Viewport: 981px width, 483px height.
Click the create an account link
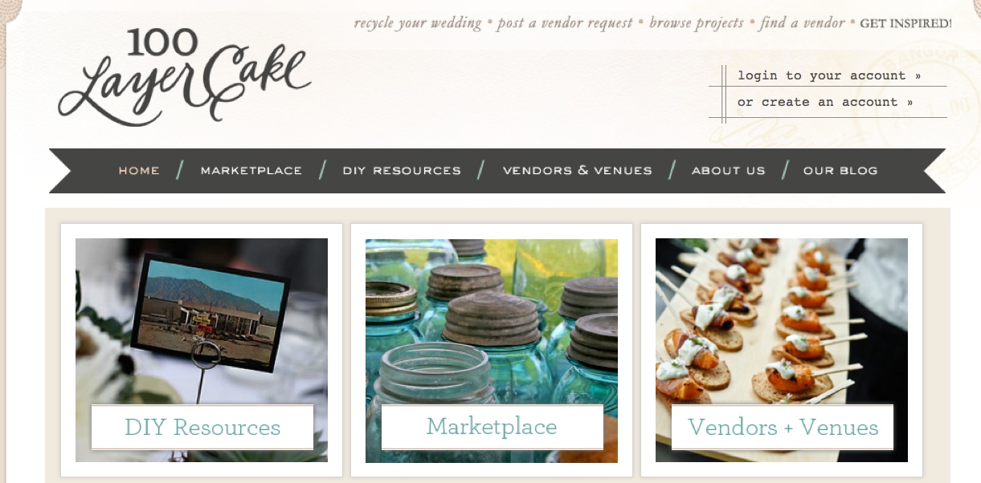click(825, 102)
